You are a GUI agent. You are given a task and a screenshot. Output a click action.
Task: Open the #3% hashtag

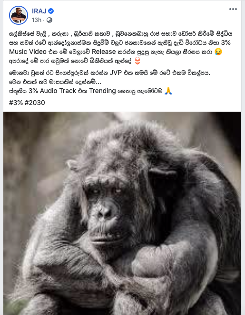coord(16,103)
